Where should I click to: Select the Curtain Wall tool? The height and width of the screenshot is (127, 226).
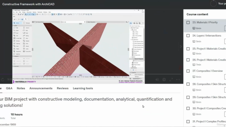[x=17, y=38]
